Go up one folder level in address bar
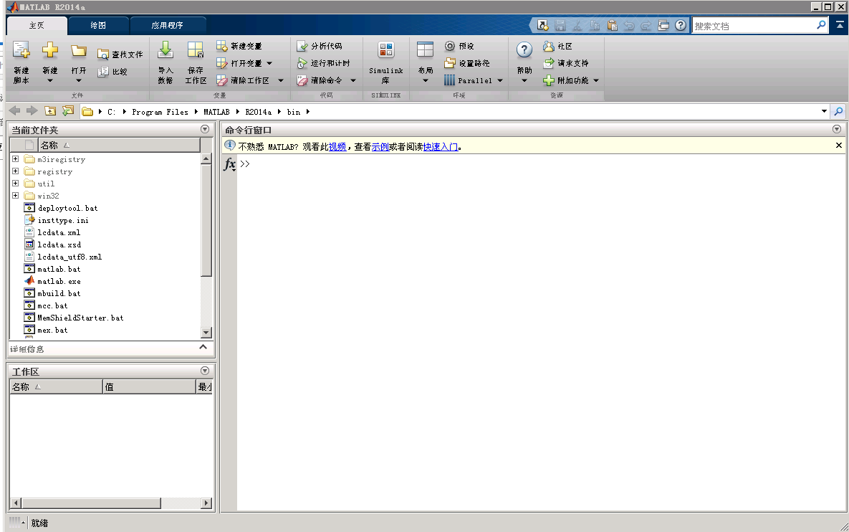This screenshot has width=849, height=532. click(50, 111)
